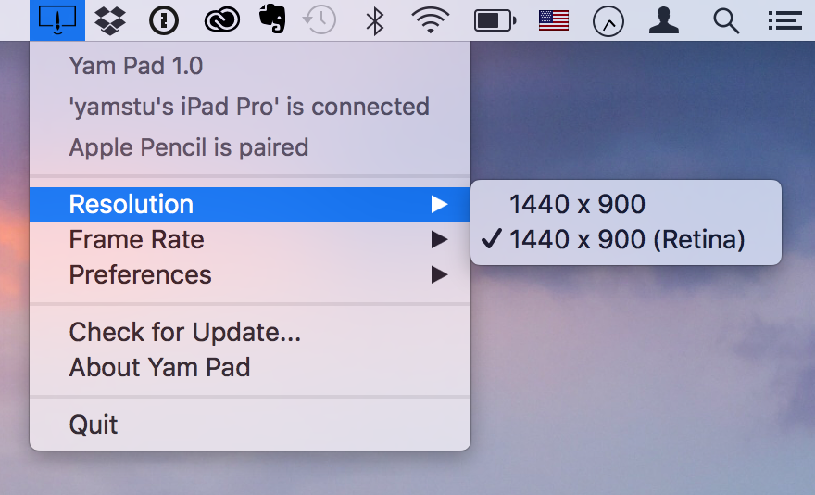Image resolution: width=815 pixels, height=495 pixels.
Task: Expand the Frame Rate submenu arrow
Action: pos(439,239)
